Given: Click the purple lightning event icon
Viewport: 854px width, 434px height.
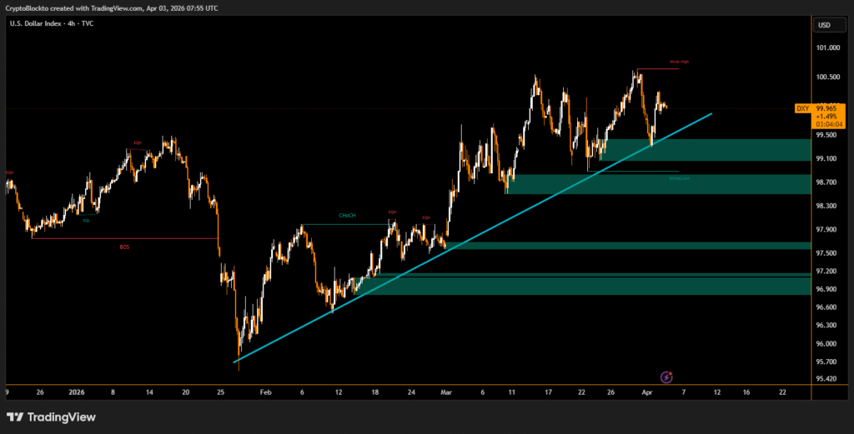Looking at the screenshot, I should coord(666,377).
